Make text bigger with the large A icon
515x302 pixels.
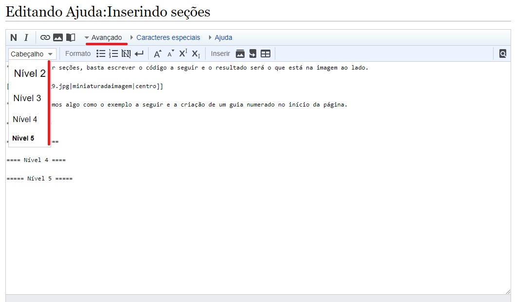157,53
